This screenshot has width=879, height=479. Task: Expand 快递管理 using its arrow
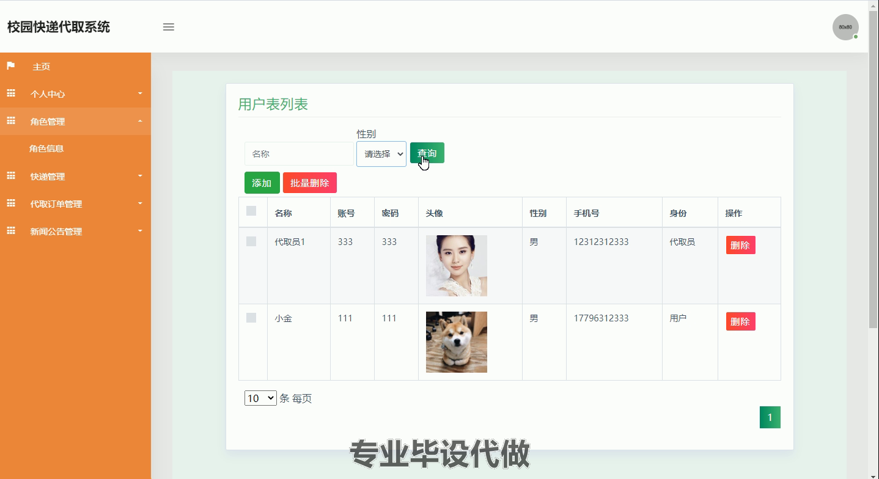coord(140,176)
